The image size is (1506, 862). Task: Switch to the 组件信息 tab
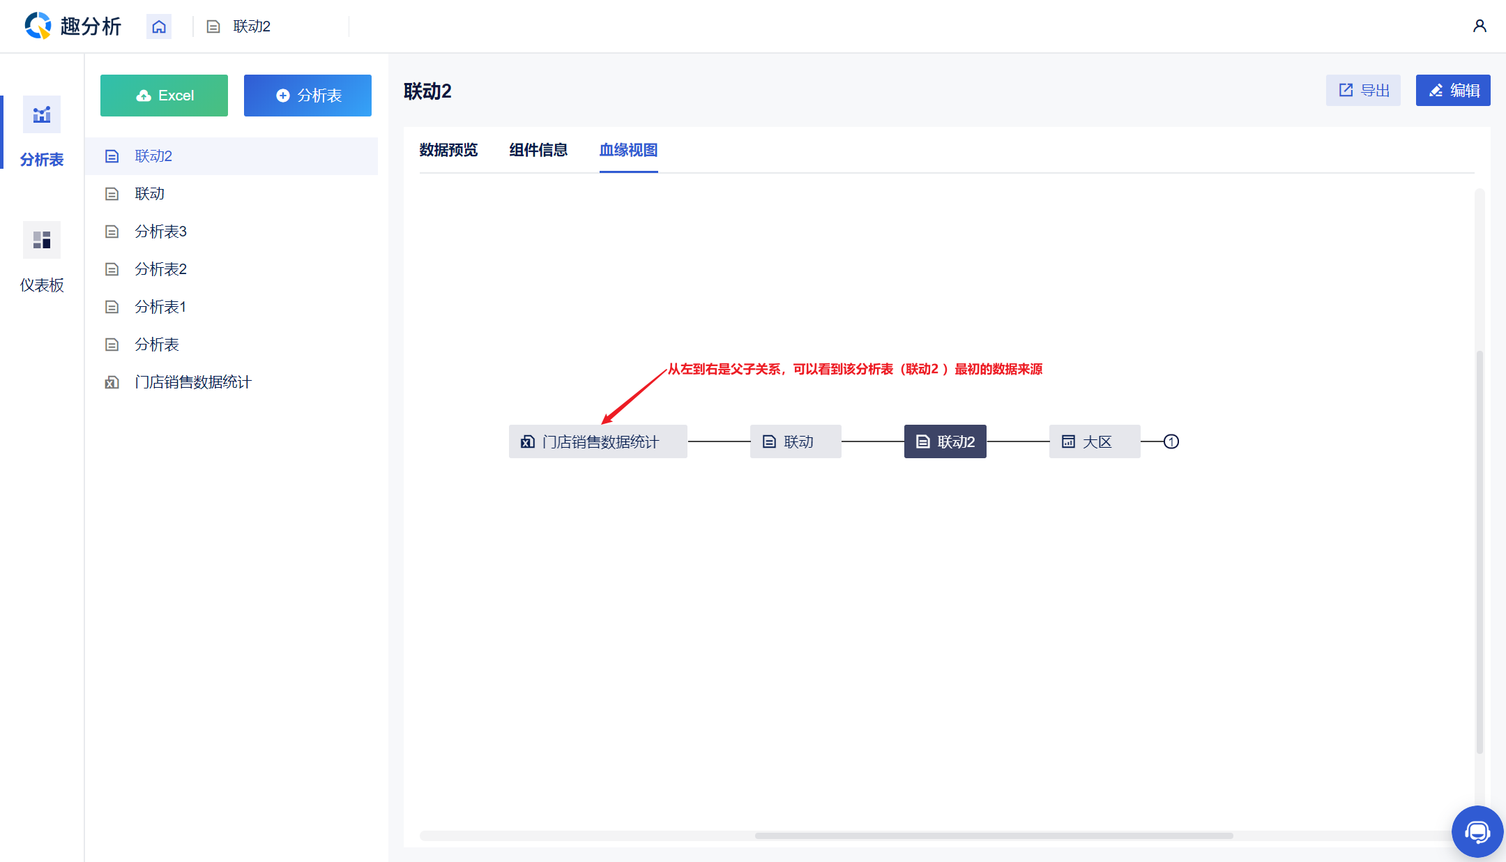pyautogui.click(x=538, y=150)
